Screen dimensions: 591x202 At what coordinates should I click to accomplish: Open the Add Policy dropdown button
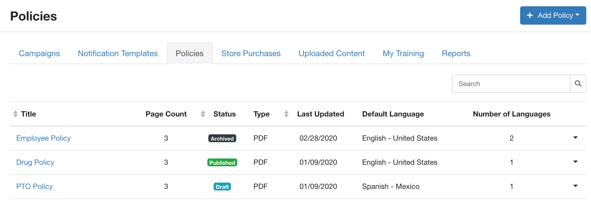point(553,15)
